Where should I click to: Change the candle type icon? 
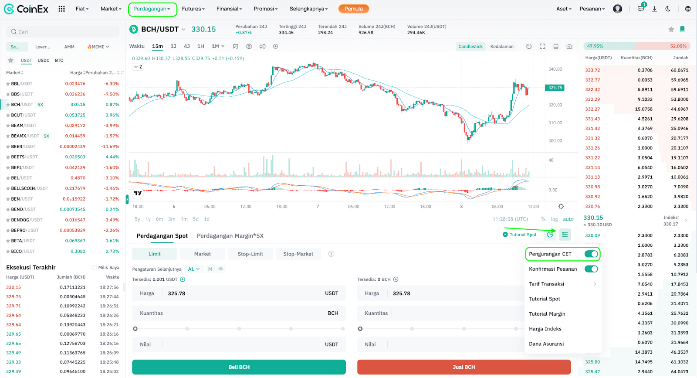point(262,46)
